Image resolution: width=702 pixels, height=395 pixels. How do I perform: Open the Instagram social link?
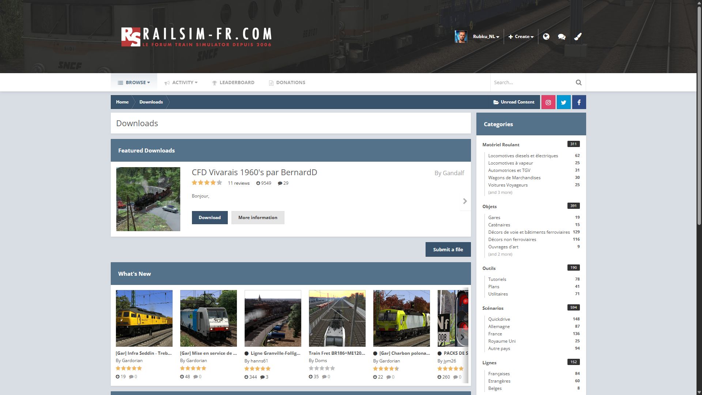pyautogui.click(x=548, y=102)
